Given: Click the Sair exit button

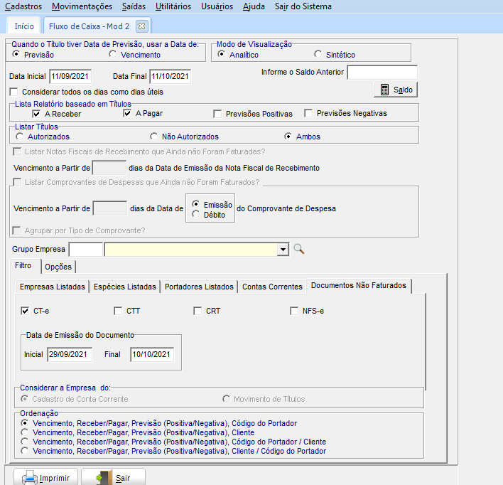Looking at the screenshot, I should pos(113,478).
